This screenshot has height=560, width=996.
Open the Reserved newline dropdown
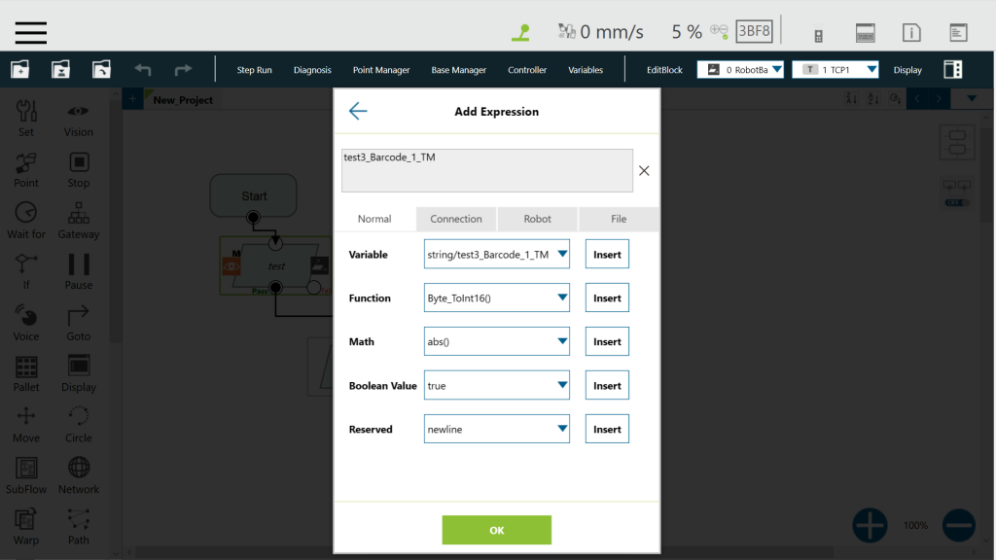click(x=497, y=430)
